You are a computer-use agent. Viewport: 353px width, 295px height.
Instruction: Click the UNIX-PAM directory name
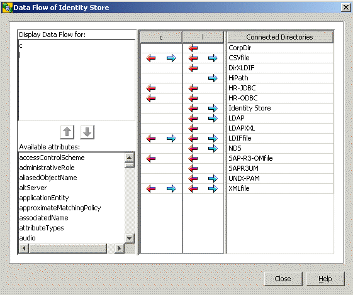[x=244, y=178]
